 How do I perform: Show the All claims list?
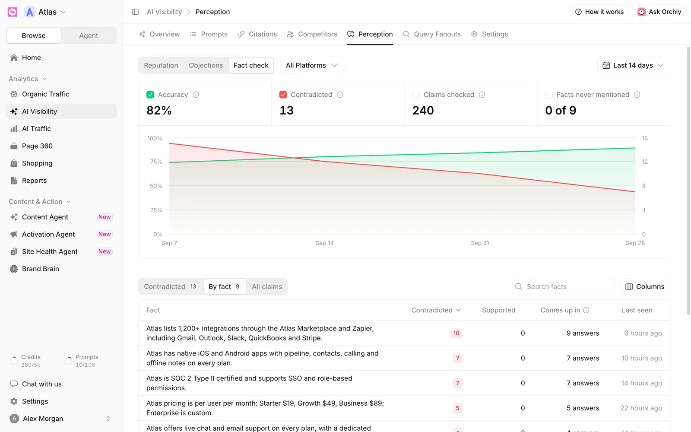click(267, 286)
